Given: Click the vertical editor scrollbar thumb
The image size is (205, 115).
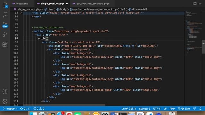Looking at the screenshot, I should 204,47.
